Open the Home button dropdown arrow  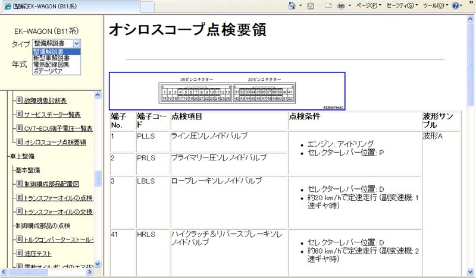click(300, 5)
